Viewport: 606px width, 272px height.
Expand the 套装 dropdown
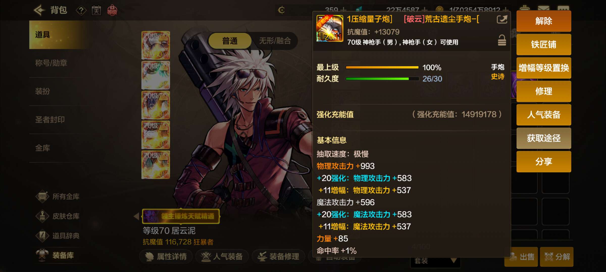[435, 261]
